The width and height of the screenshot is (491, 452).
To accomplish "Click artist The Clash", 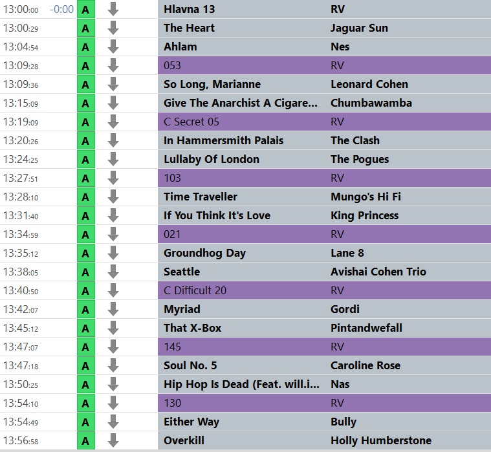I will click(x=355, y=140).
